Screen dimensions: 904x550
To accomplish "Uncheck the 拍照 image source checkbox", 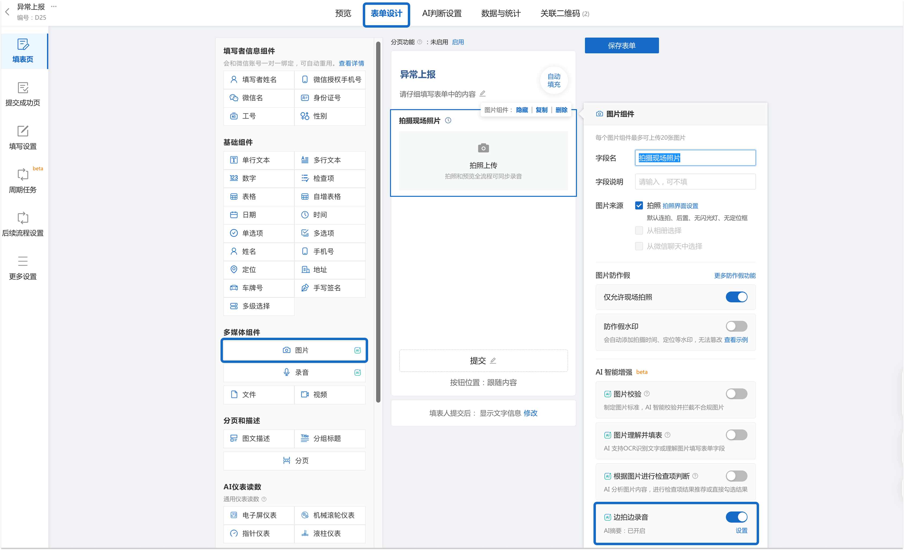I will (x=639, y=206).
